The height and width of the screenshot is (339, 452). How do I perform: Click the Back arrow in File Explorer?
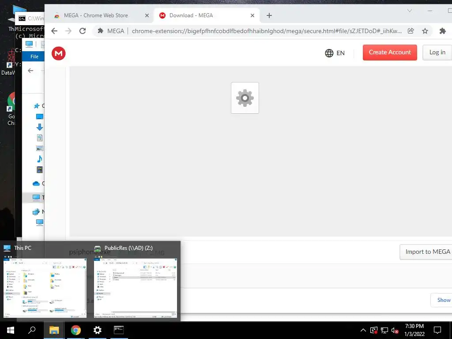pos(30,71)
